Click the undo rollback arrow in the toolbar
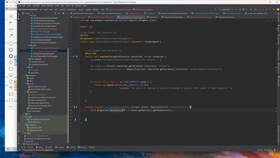Viewport: 280px width, 158px height. coord(274,9)
